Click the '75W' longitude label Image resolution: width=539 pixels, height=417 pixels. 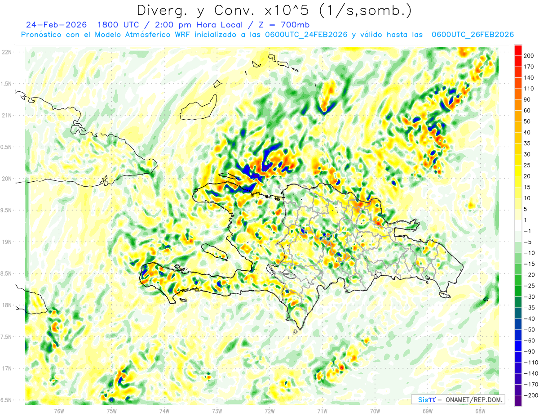[111, 410]
